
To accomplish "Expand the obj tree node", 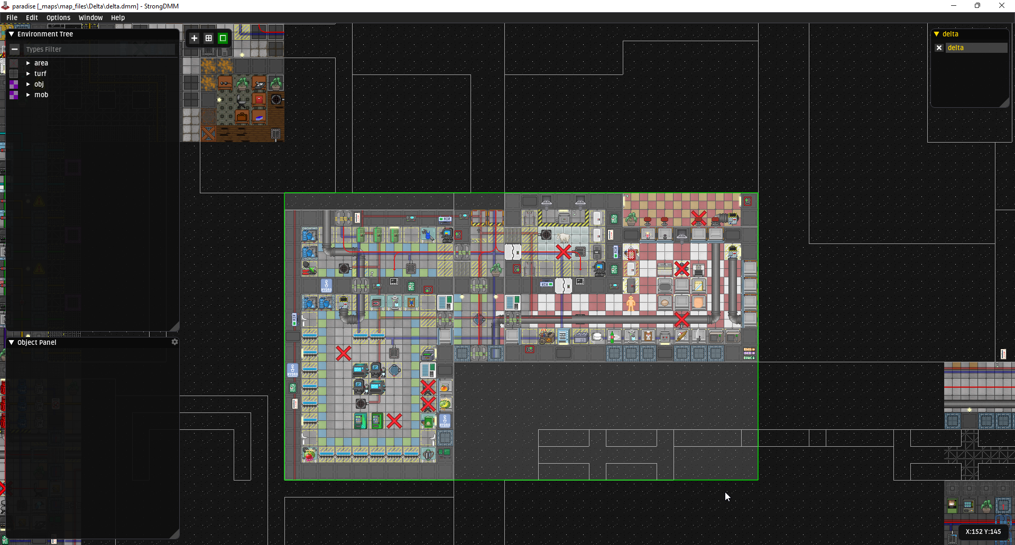I will coord(28,84).
